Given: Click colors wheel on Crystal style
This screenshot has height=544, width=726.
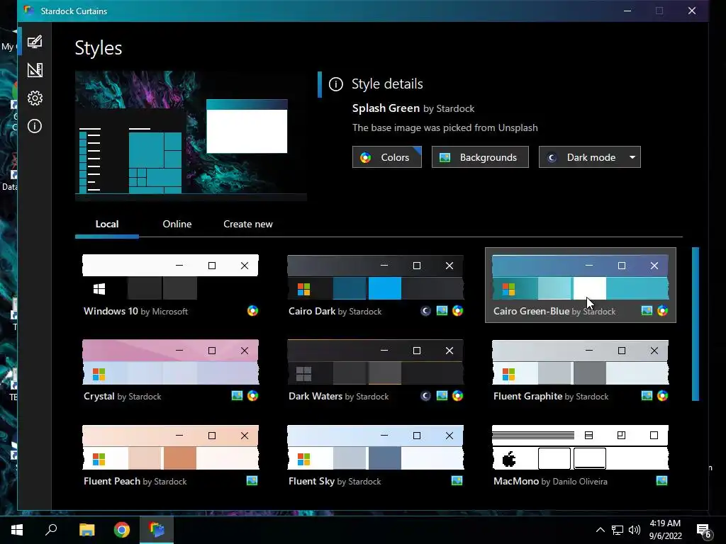Looking at the screenshot, I should [252, 396].
